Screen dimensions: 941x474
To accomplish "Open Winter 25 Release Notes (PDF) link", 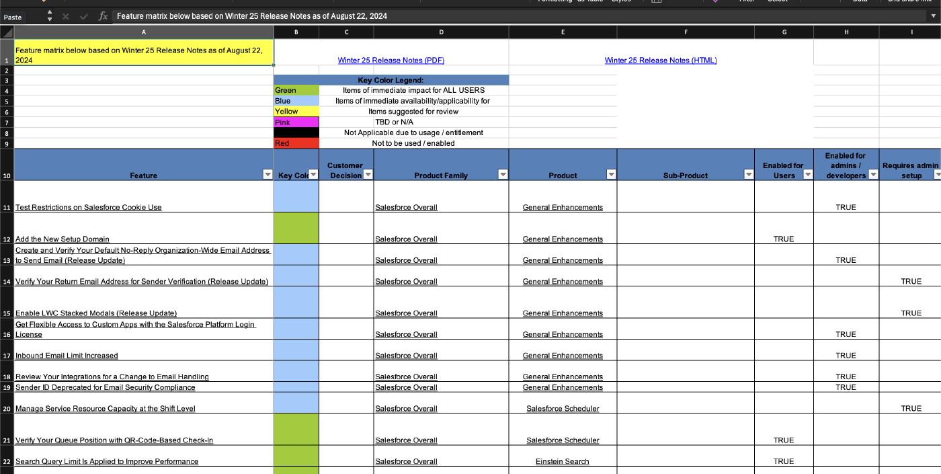I will point(391,61).
